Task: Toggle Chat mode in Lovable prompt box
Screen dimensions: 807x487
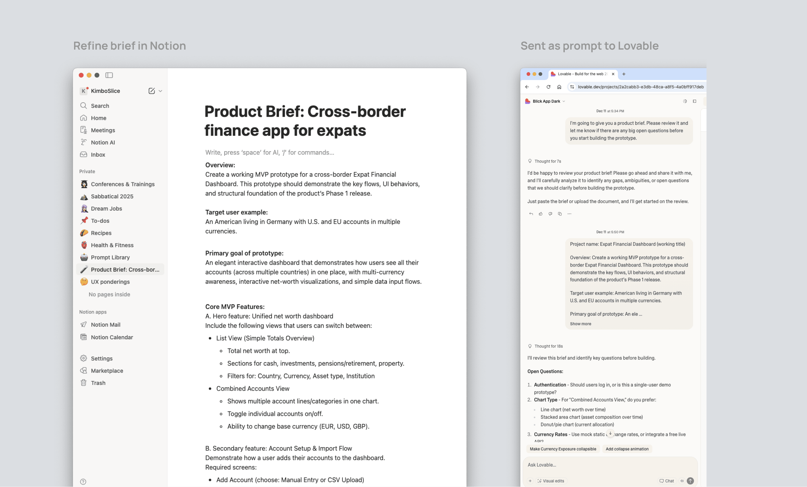Action: click(666, 481)
